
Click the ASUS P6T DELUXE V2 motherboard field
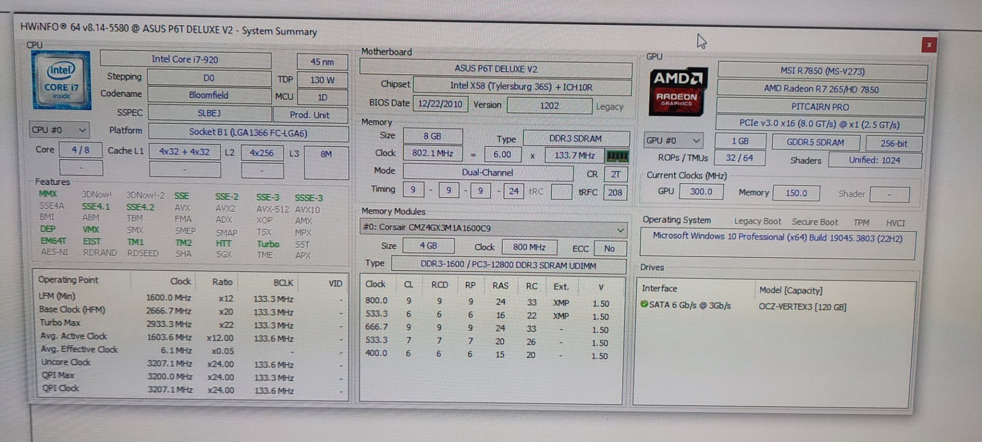pos(496,69)
